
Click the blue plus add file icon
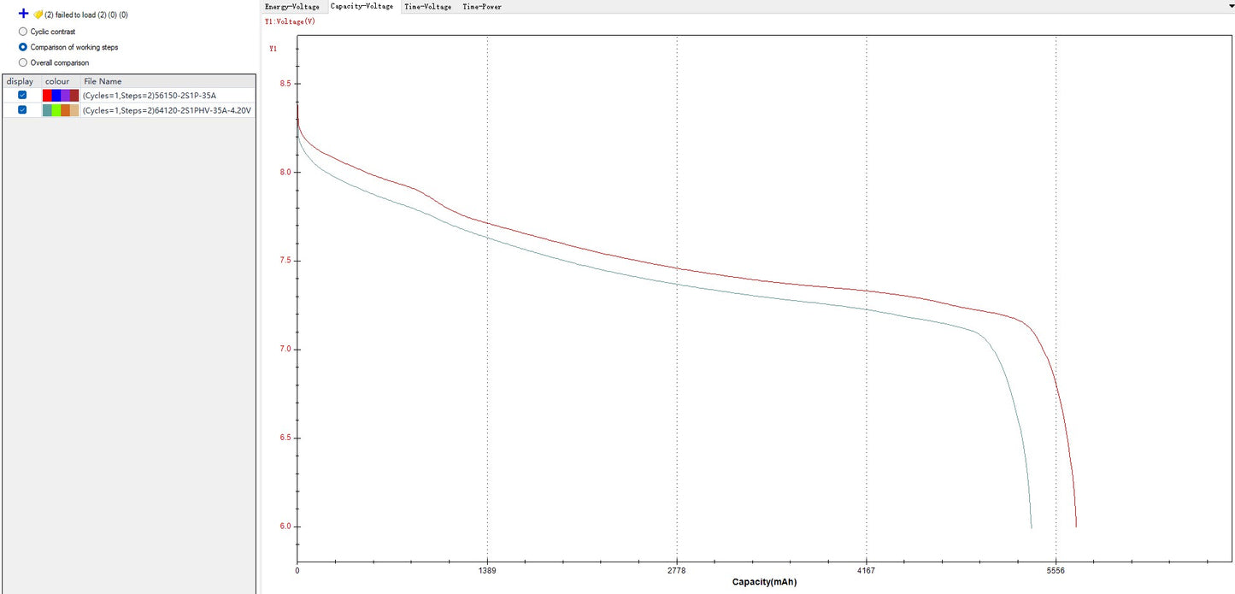23,15
